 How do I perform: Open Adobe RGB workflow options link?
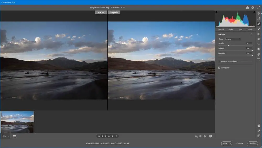coord(107,143)
